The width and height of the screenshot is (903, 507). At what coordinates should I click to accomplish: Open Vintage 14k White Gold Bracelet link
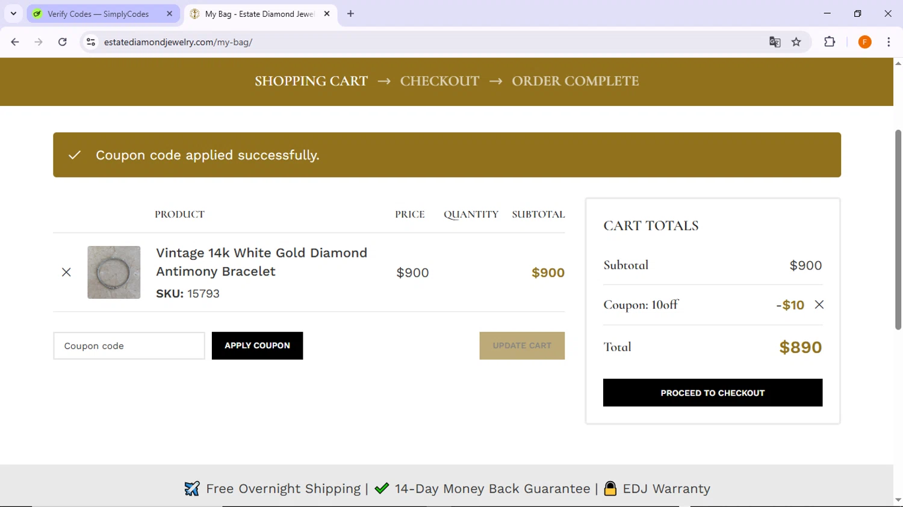click(261, 262)
